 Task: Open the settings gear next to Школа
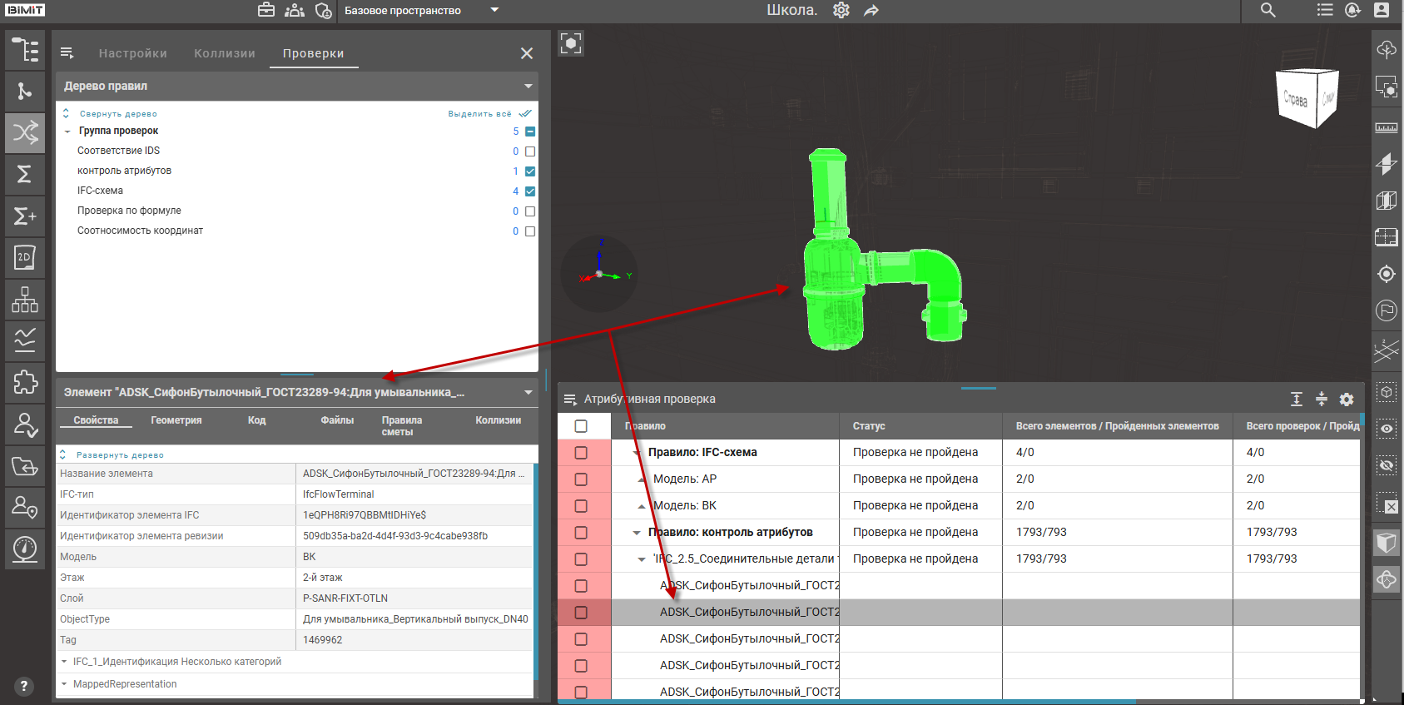(x=841, y=10)
